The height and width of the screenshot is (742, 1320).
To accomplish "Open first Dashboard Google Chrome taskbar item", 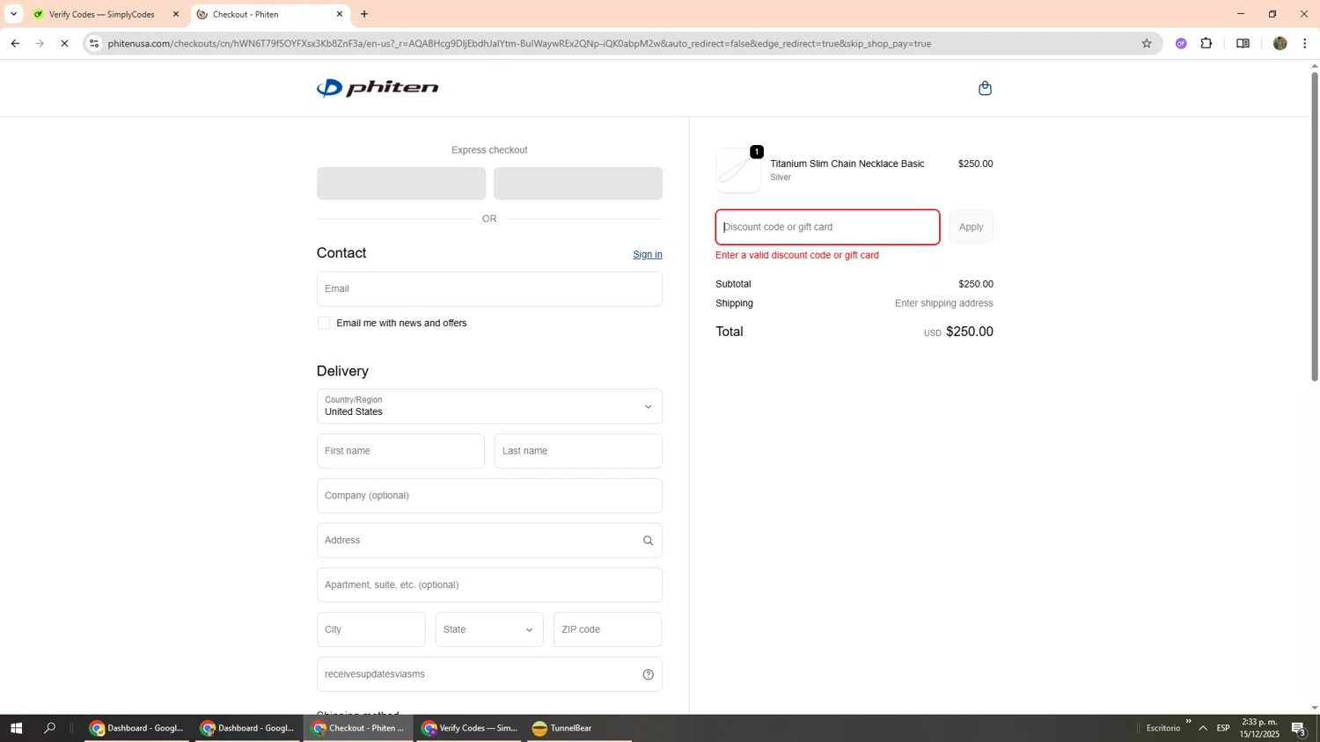I will tap(137, 728).
